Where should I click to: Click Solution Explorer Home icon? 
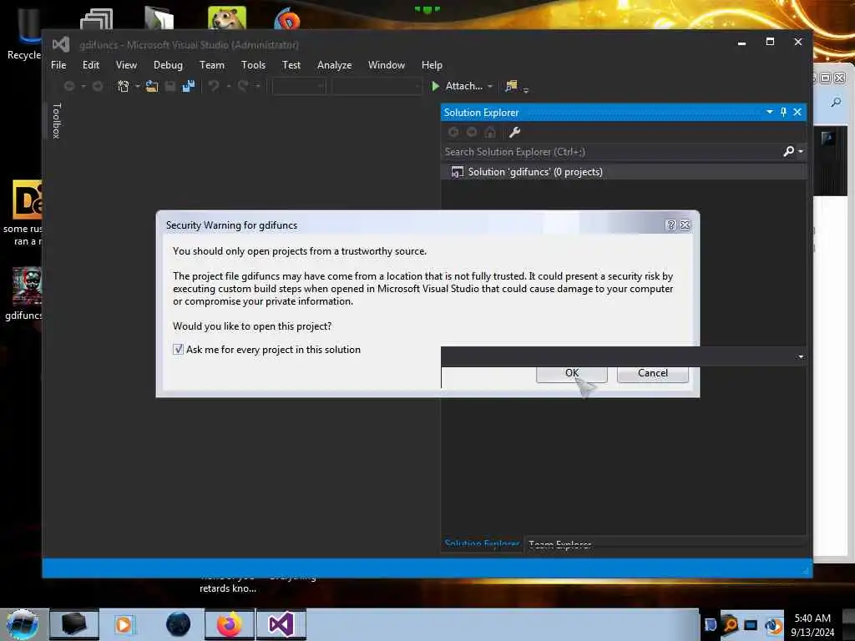490,132
